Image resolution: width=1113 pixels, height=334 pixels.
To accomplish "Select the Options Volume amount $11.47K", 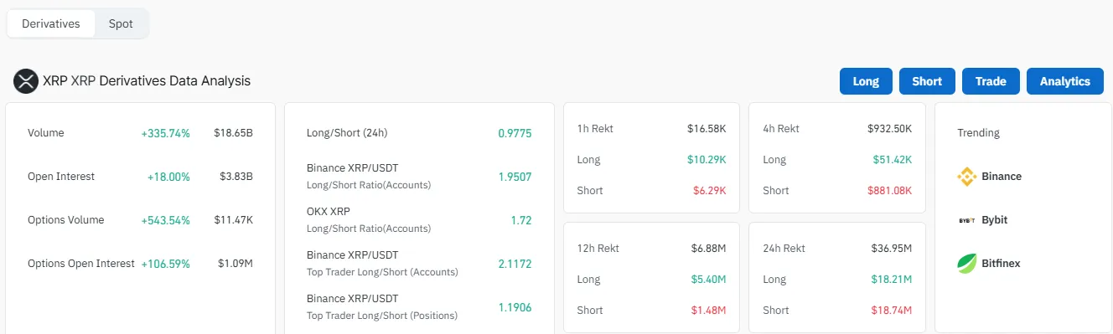I will 233,220.
